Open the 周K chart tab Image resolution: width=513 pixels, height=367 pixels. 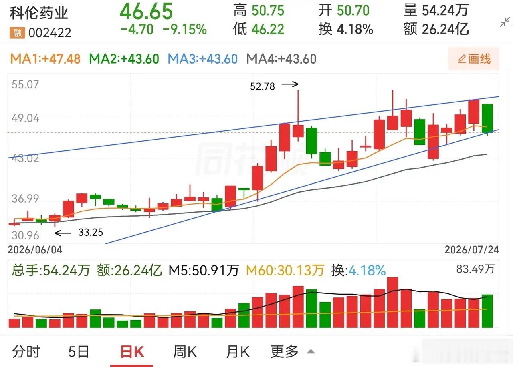[x=185, y=352]
